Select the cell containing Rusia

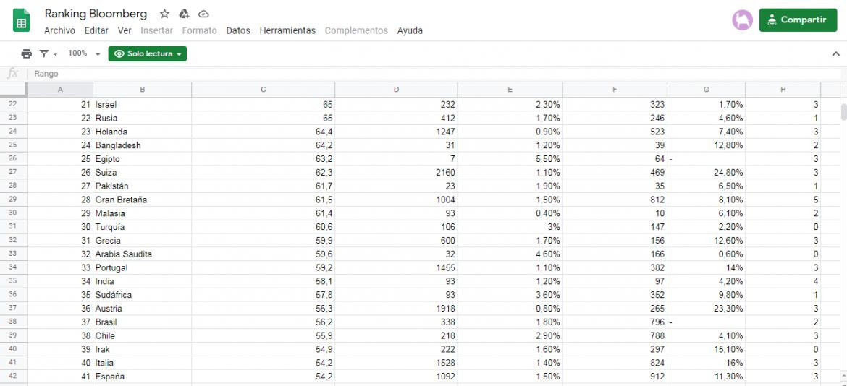pyautogui.click(x=142, y=118)
